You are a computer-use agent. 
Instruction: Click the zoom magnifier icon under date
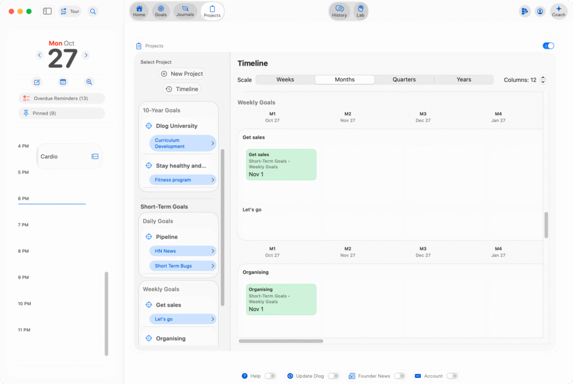(x=89, y=82)
